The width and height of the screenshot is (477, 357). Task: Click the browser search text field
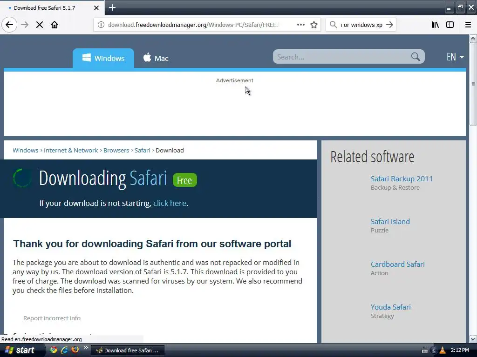pos(361,25)
